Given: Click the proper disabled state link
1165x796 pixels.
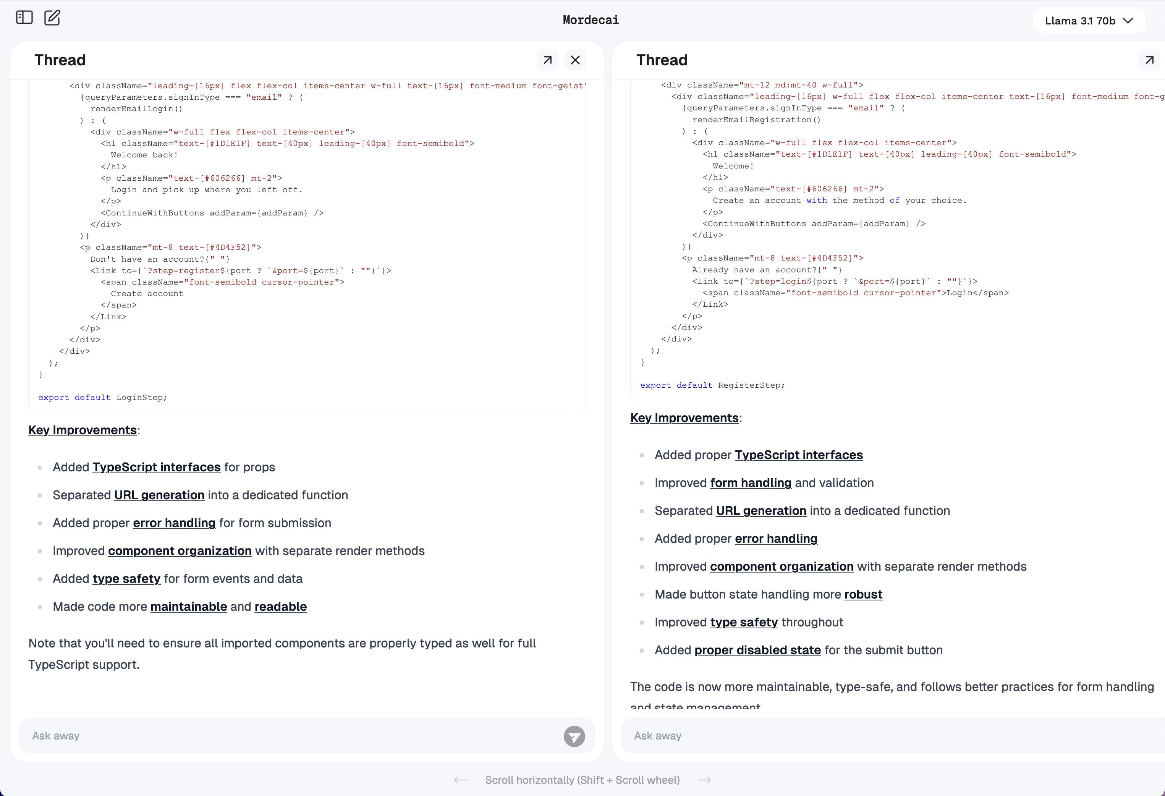Looking at the screenshot, I should pos(757,650).
